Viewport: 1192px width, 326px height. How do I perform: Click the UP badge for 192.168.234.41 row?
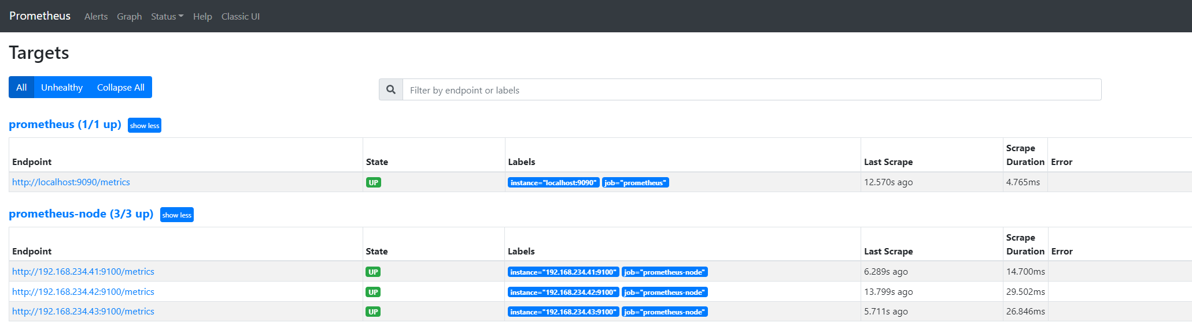374,272
